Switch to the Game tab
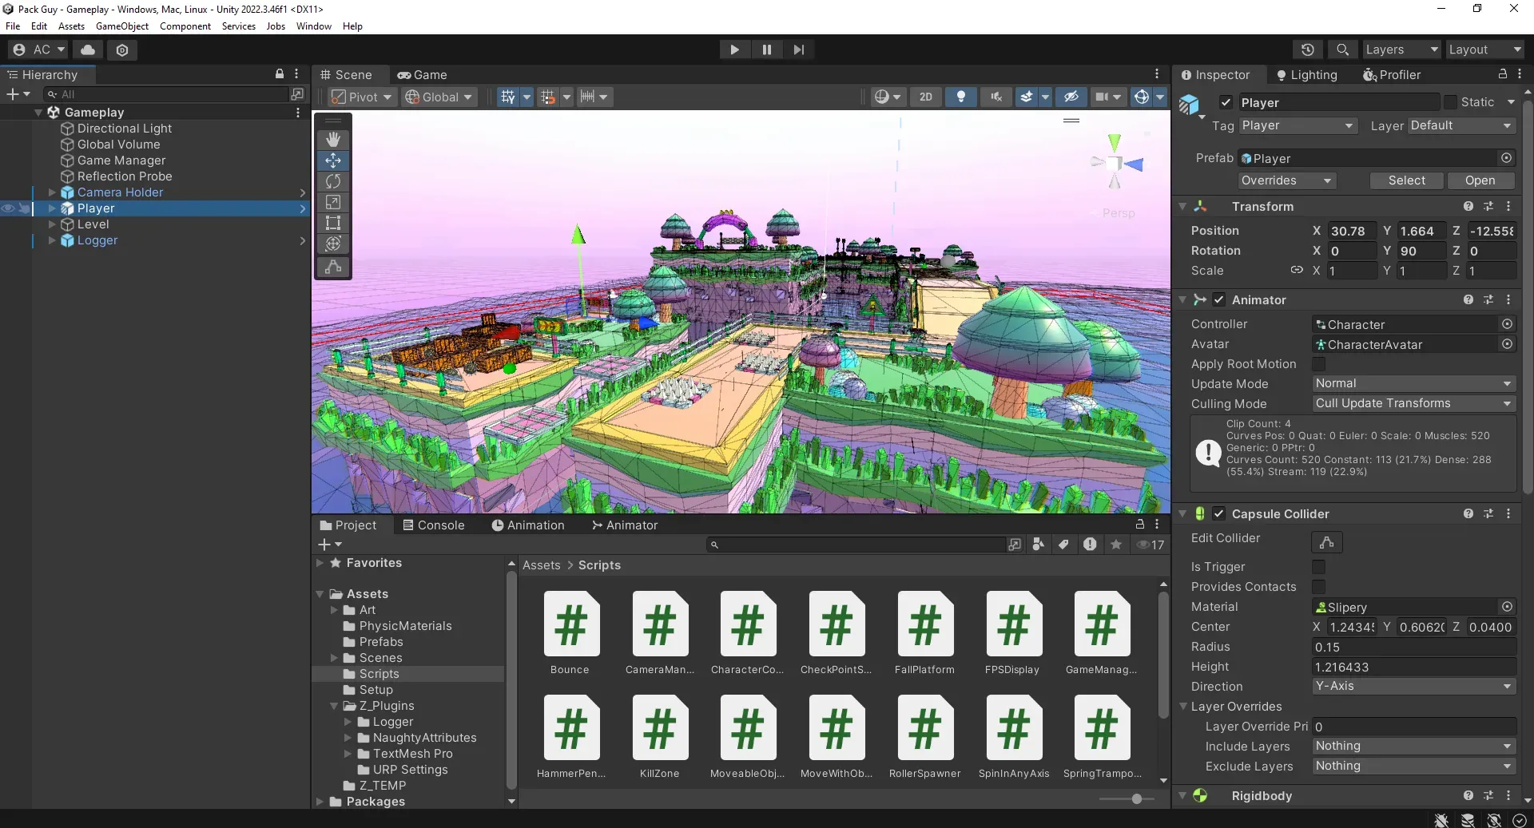1534x828 pixels. pyautogui.click(x=423, y=75)
